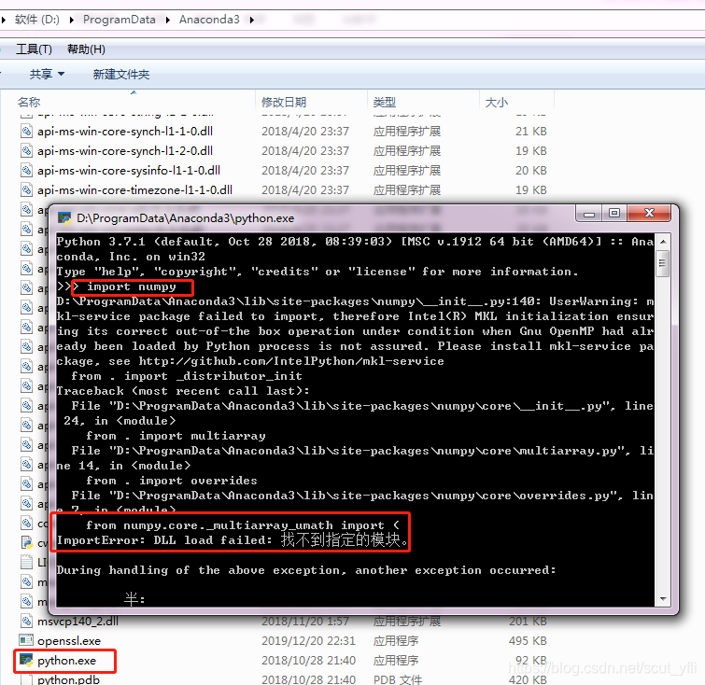The image size is (705, 685).
Task: Expand the arrow after 软件 (D:) breadcrumb
Action: [72, 20]
